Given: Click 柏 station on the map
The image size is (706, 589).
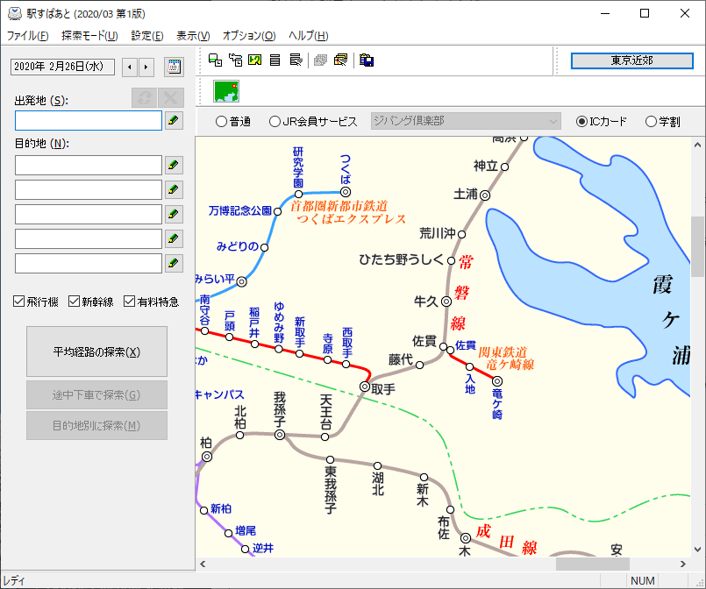Looking at the screenshot, I should click(x=207, y=457).
